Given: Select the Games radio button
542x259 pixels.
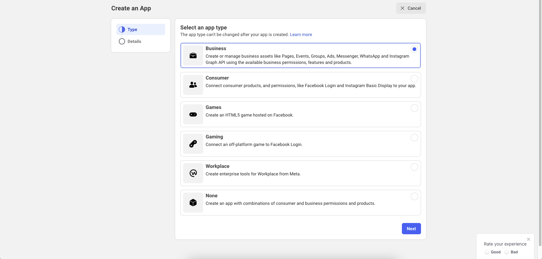Looking at the screenshot, I should (414, 108).
